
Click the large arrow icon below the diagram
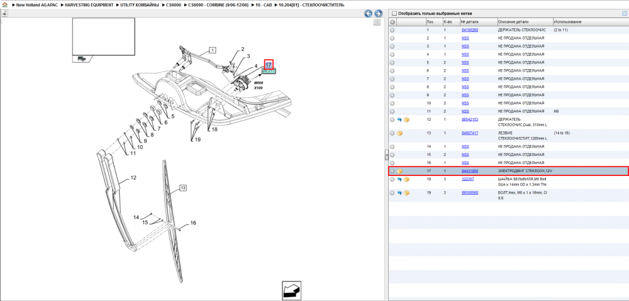tap(292, 290)
